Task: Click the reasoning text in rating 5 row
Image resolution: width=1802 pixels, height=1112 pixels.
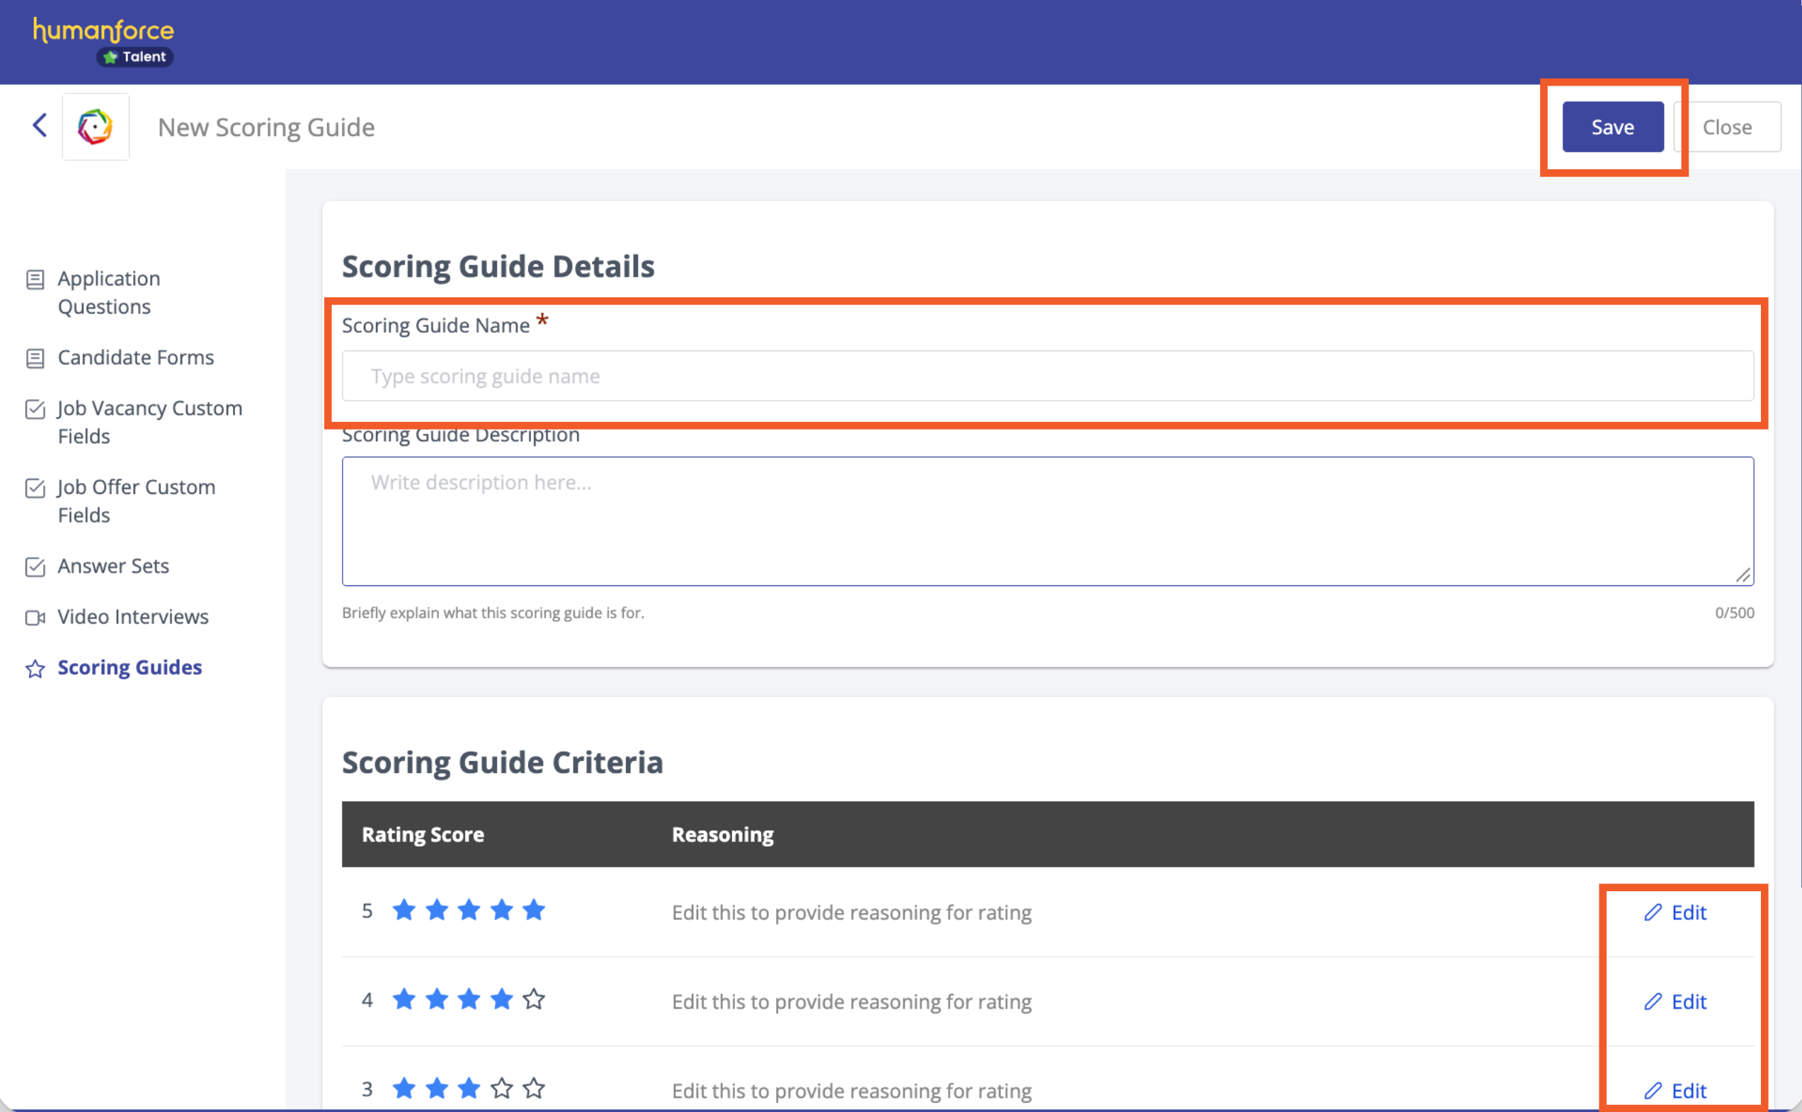Action: [x=852, y=912]
